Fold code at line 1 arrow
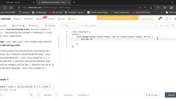The width and height of the screenshot is (176, 99). click(x=68, y=32)
